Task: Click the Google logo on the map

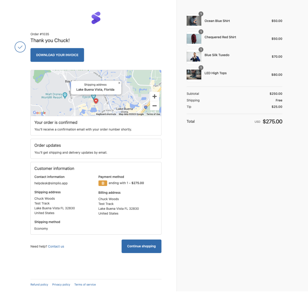Action: (x=39, y=113)
